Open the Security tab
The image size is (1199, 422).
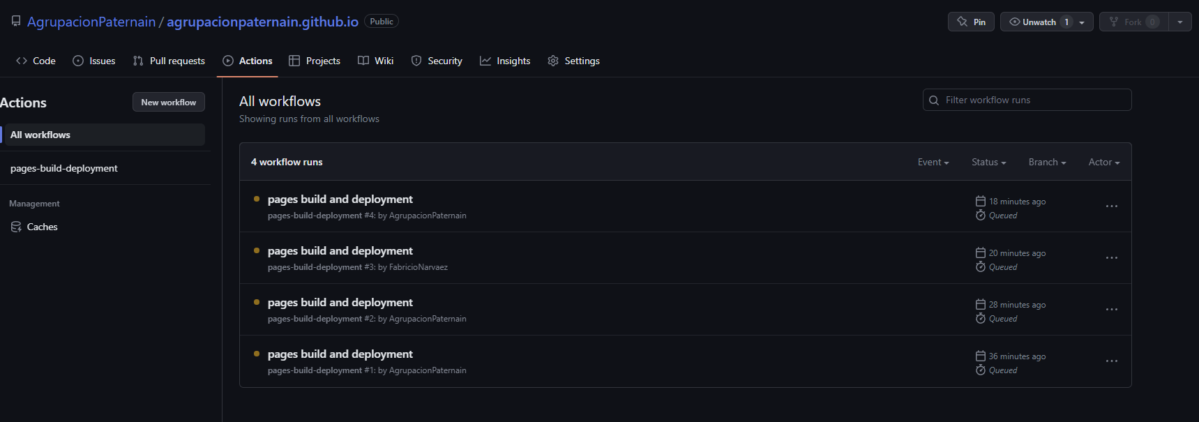(437, 61)
